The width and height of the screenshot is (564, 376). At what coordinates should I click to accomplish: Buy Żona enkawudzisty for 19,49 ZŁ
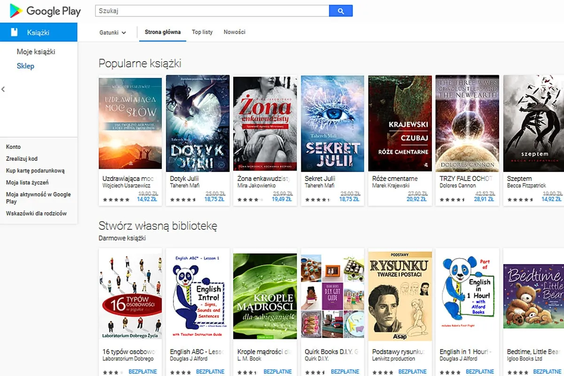282,199
